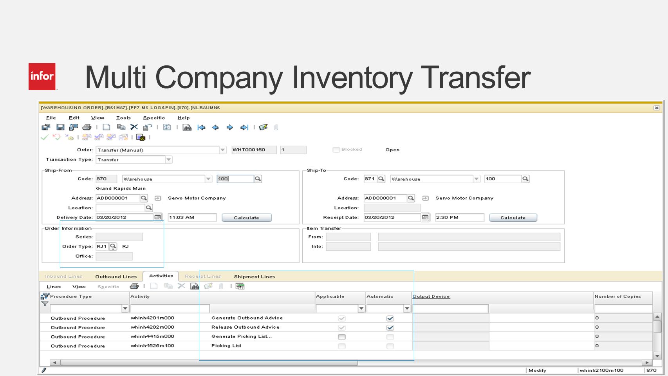668x376 pixels.
Task: Expand Automatic filter dropdown
Action: pos(407,309)
